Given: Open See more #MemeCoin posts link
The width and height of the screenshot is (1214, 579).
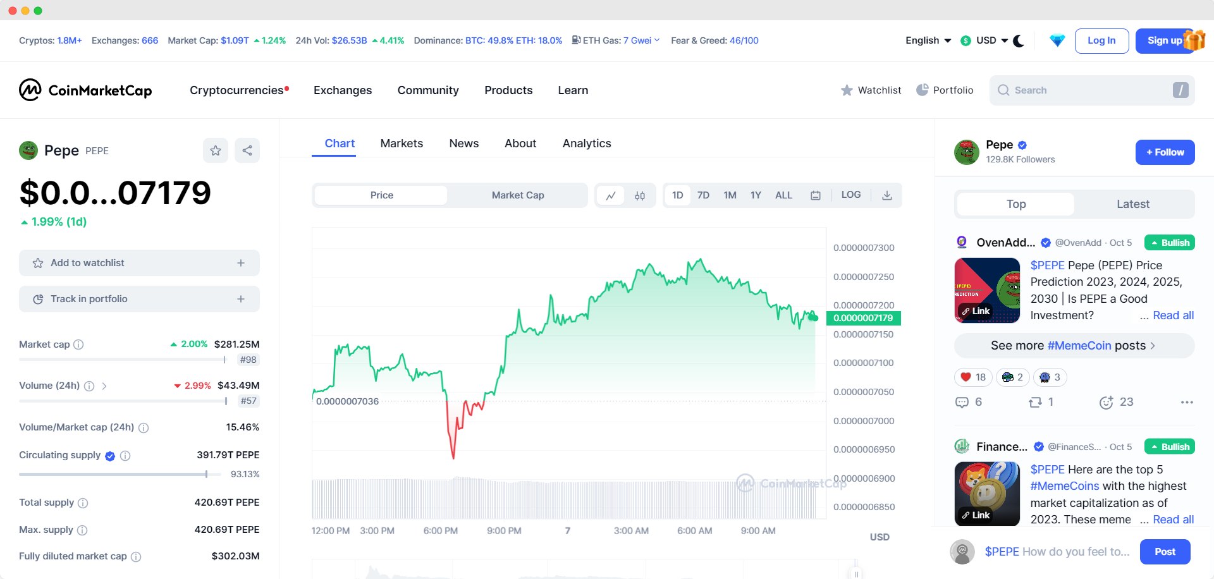Looking at the screenshot, I should coord(1073,346).
